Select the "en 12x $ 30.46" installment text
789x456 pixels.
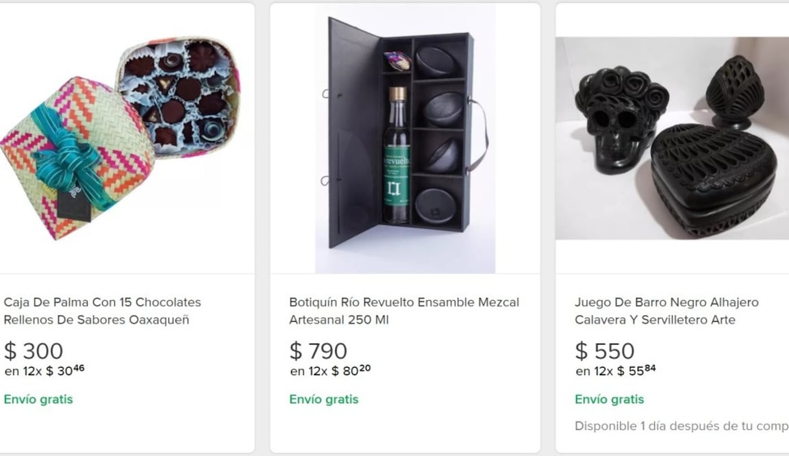(x=45, y=371)
